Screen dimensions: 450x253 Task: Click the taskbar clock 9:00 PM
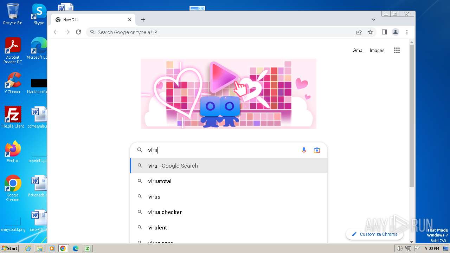[432, 248]
